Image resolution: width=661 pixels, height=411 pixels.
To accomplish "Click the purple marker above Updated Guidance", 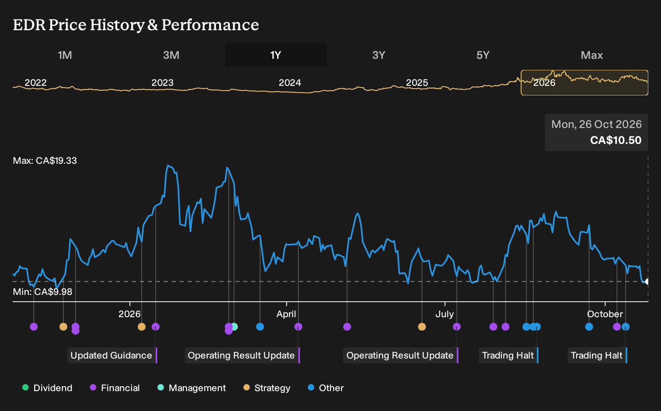I will pos(156,327).
